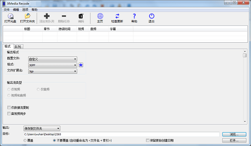This screenshot has height=146, width=251.
Task: Click the Open Disc (打开光盘) icon
Action: (10, 16)
